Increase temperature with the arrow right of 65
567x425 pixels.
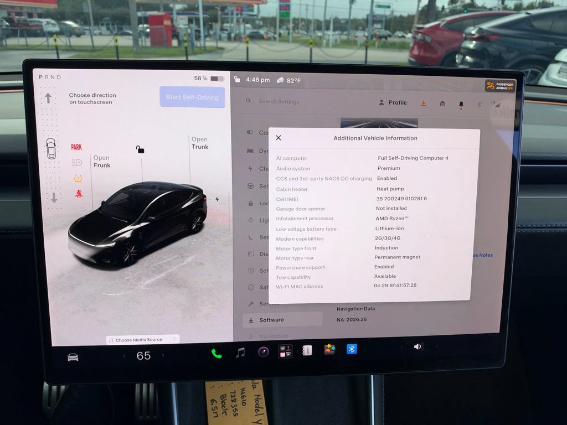[163, 355]
